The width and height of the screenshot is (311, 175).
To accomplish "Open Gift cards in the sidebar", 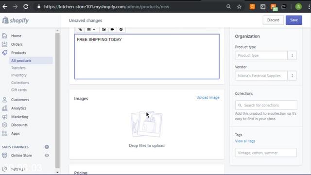I will click(x=19, y=90).
